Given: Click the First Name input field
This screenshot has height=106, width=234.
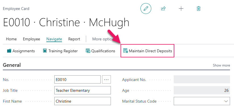Looking at the screenshot, I should click(82, 101).
